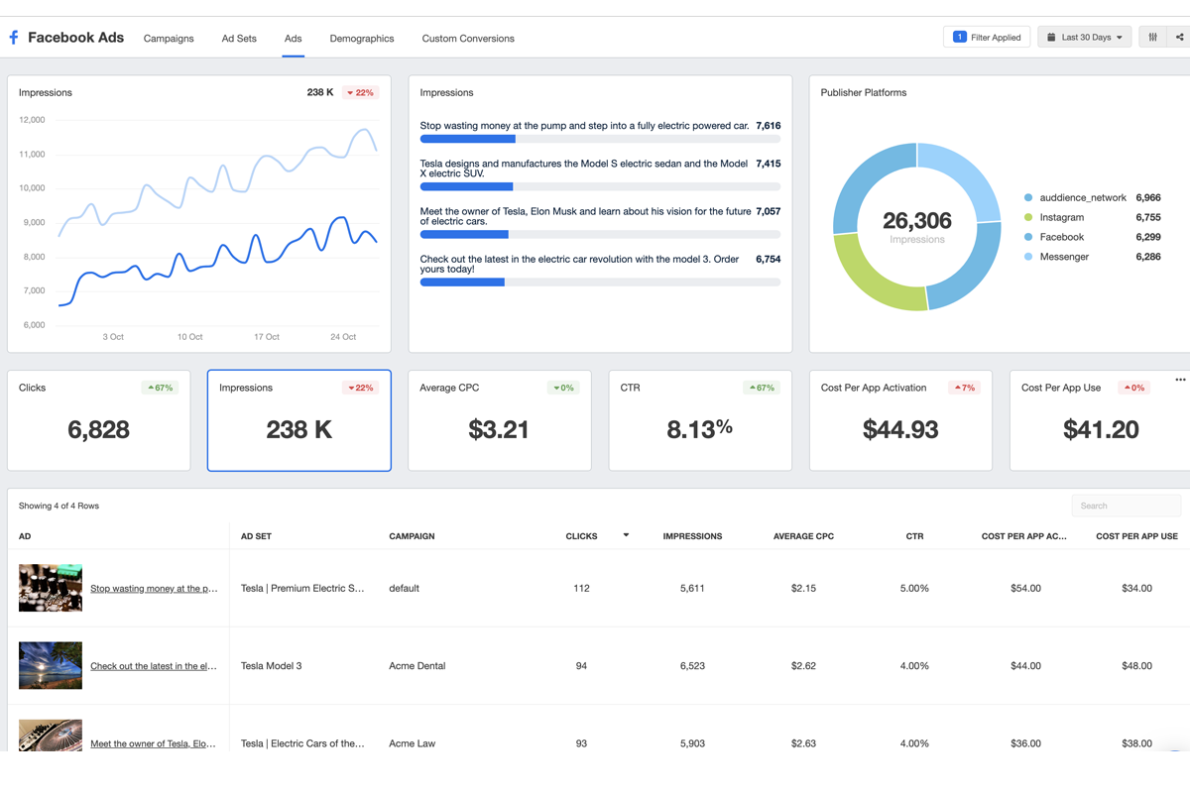The image size is (1190, 793).
Task: Sort by the IMPRESSIONS column header
Action: [692, 536]
